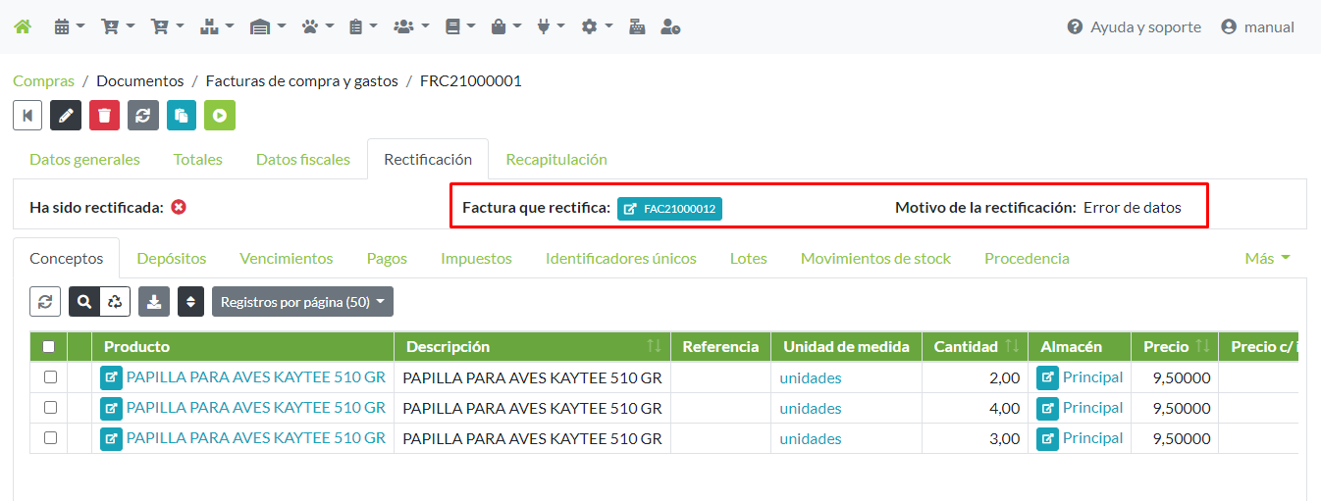Image resolution: width=1321 pixels, height=501 pixels.
Task: Open the Vencimientos sub-tab
Action: (x=287, y=259)
